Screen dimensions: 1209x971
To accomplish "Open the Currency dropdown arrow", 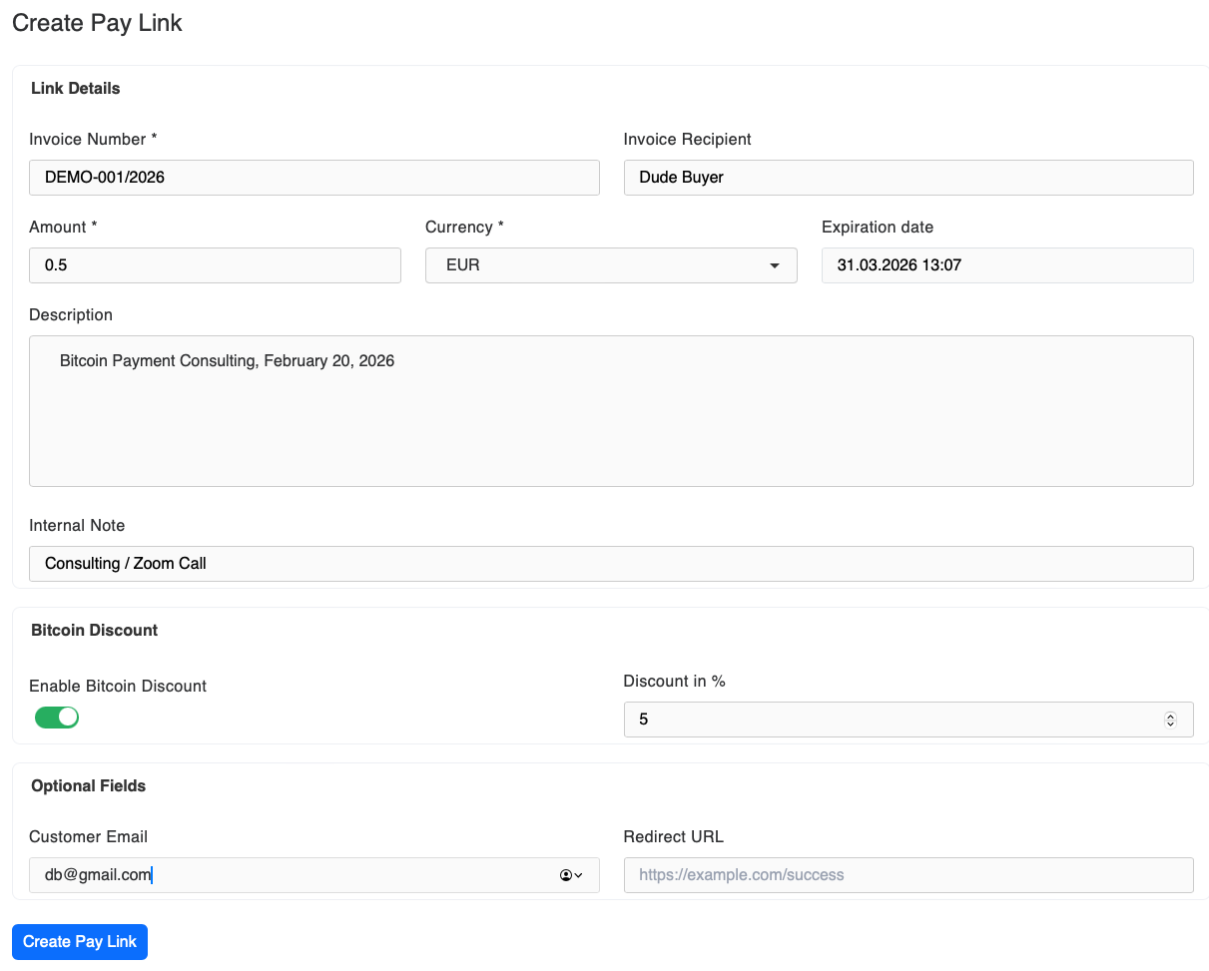I will (x=775, y=265).
